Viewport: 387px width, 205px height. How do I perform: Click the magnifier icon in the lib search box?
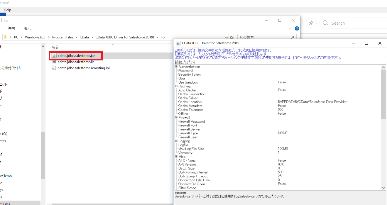[x=292, y=37]
